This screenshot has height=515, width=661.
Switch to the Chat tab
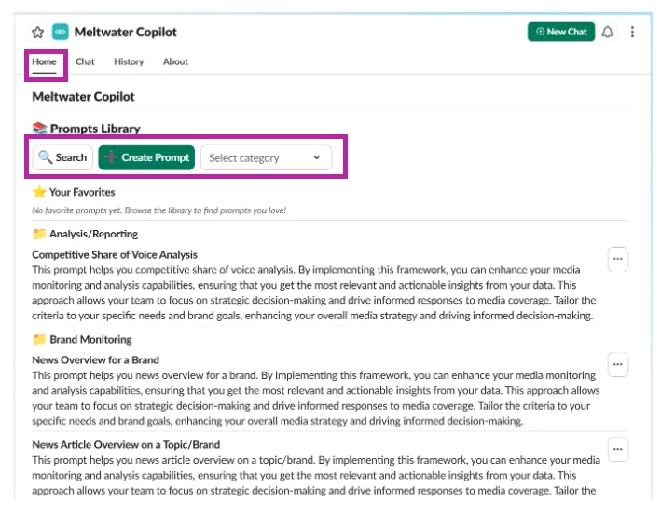pos(85,61)
